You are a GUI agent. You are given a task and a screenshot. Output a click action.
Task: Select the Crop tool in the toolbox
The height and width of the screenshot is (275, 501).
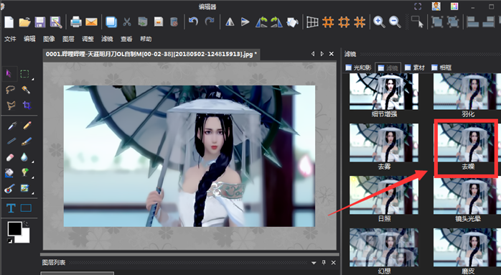27,105
